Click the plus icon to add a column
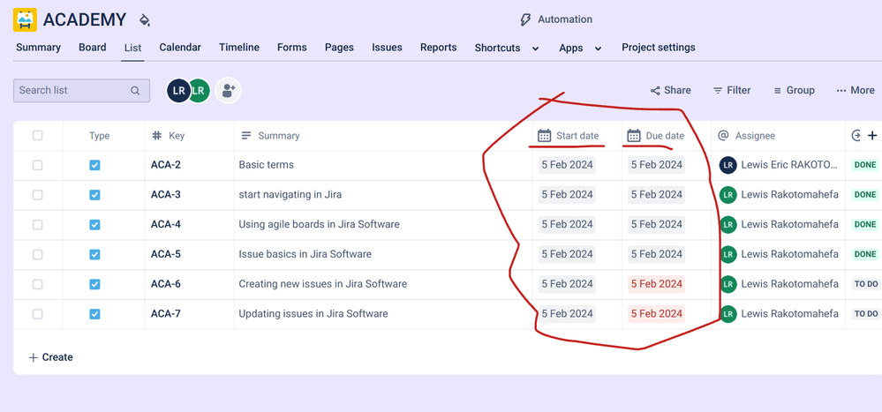The image size is (882, 412). [x=872, y=135]
